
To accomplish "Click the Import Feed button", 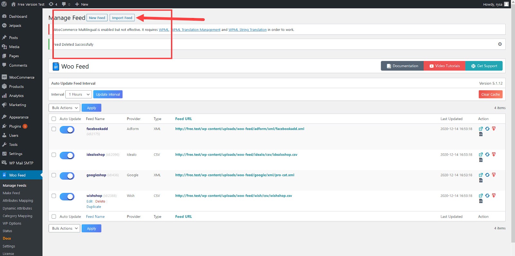I will point(122,18).
